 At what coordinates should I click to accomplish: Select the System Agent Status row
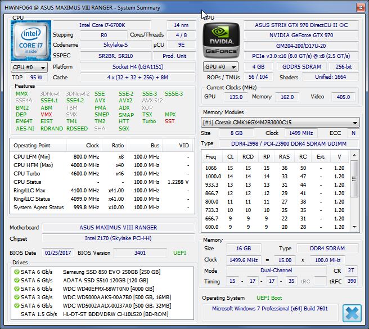pyautogui.click(x=102, y=208)
